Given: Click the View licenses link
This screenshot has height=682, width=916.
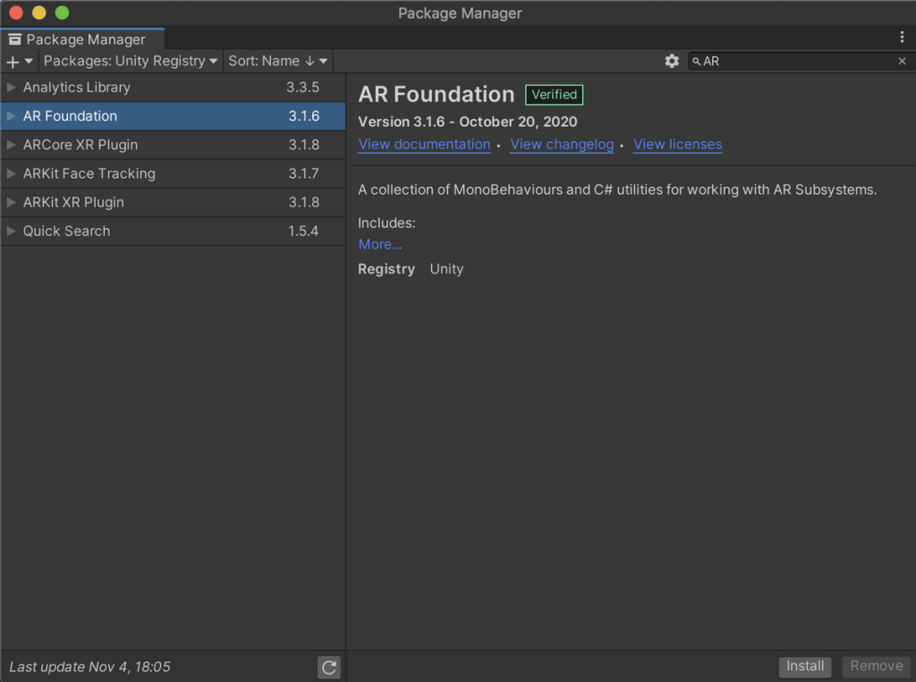Looking at the screenshot, I should (677, 145).
